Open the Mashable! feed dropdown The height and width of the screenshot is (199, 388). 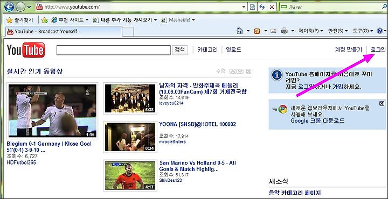click(178, 20)
